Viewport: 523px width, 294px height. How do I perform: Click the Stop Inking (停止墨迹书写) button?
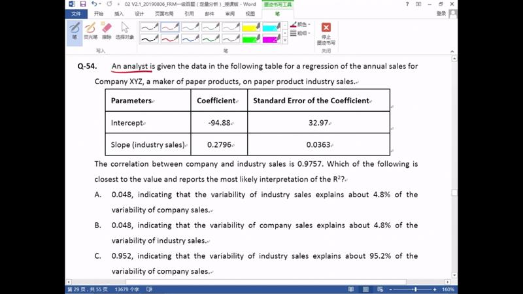pos(326,33)
